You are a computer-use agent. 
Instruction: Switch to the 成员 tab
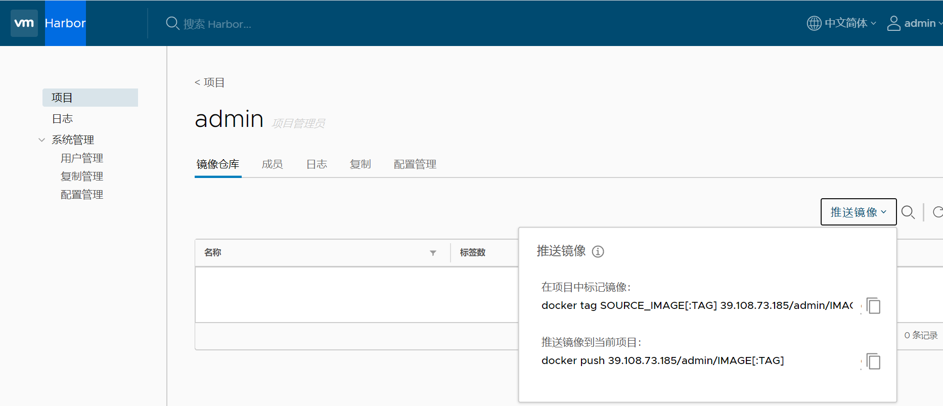click(x=272, y=164)
